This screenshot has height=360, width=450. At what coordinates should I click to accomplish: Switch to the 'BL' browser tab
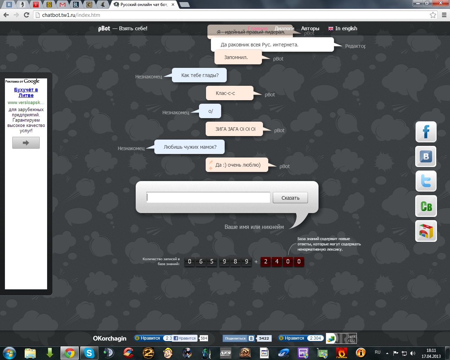point(76,5)
